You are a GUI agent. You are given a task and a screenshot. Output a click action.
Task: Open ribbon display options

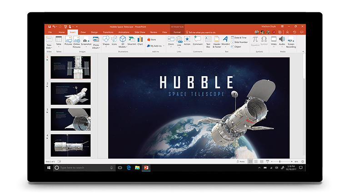pyautogui.click(x=282, y=26)
